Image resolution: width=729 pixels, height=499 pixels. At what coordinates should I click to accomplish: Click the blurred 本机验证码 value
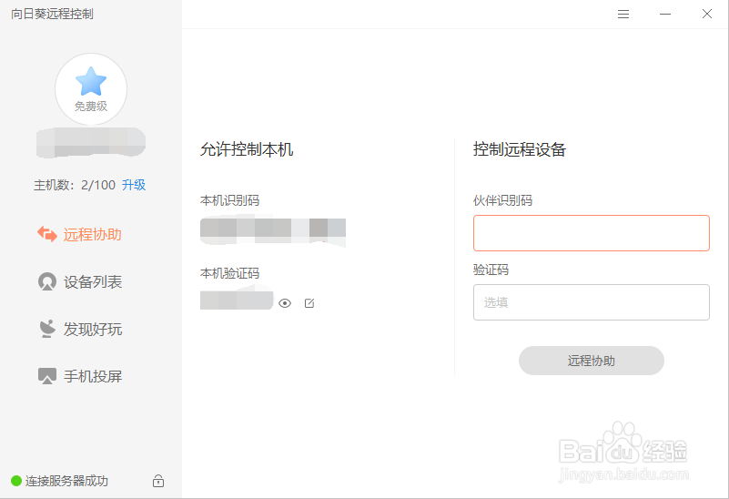pos(237,299)
